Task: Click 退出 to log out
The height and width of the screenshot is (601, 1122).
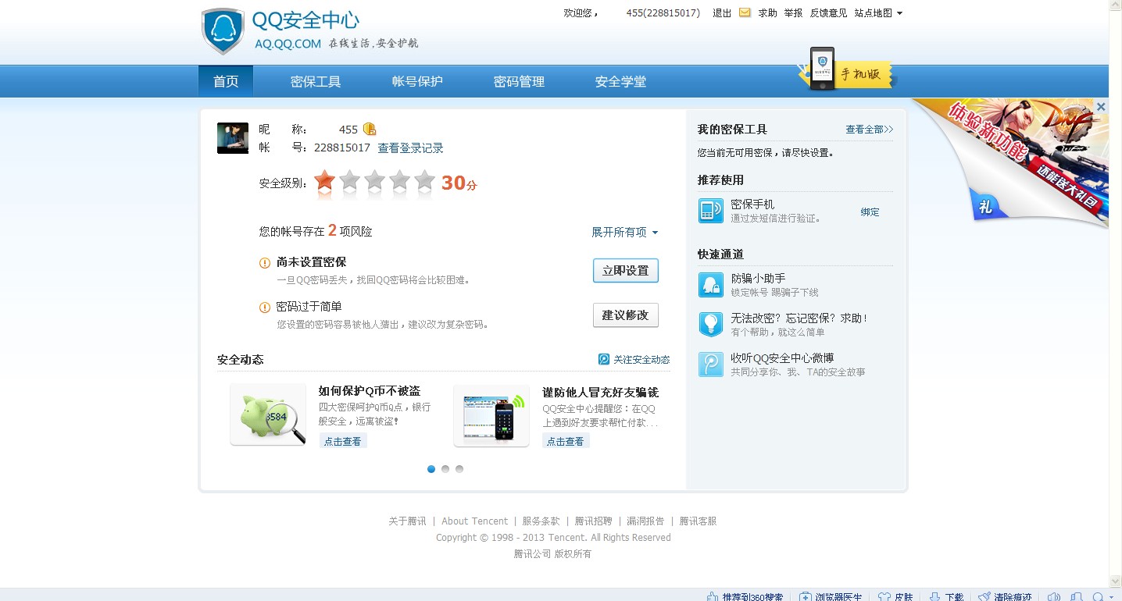Action: pyautogui.click(x=722, y=13)
